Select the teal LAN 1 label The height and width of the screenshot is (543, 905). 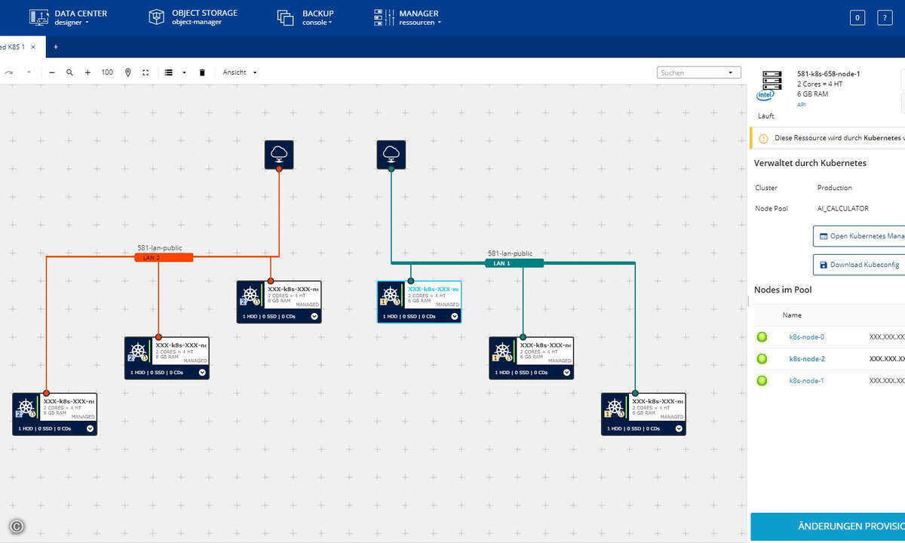coord(514,263)
